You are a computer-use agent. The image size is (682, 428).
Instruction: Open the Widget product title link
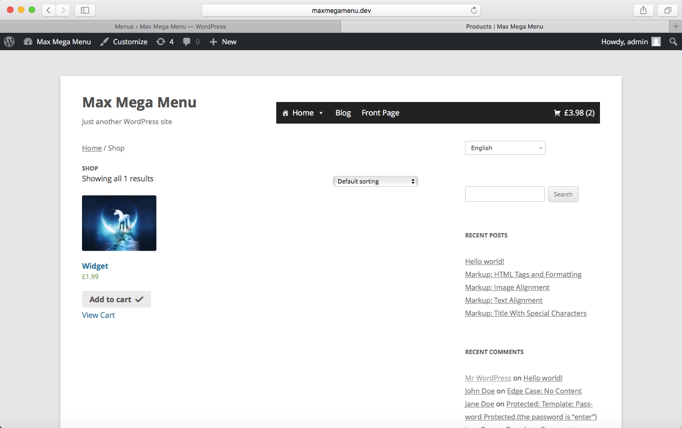pyautogui.click(x=95, y=266)
